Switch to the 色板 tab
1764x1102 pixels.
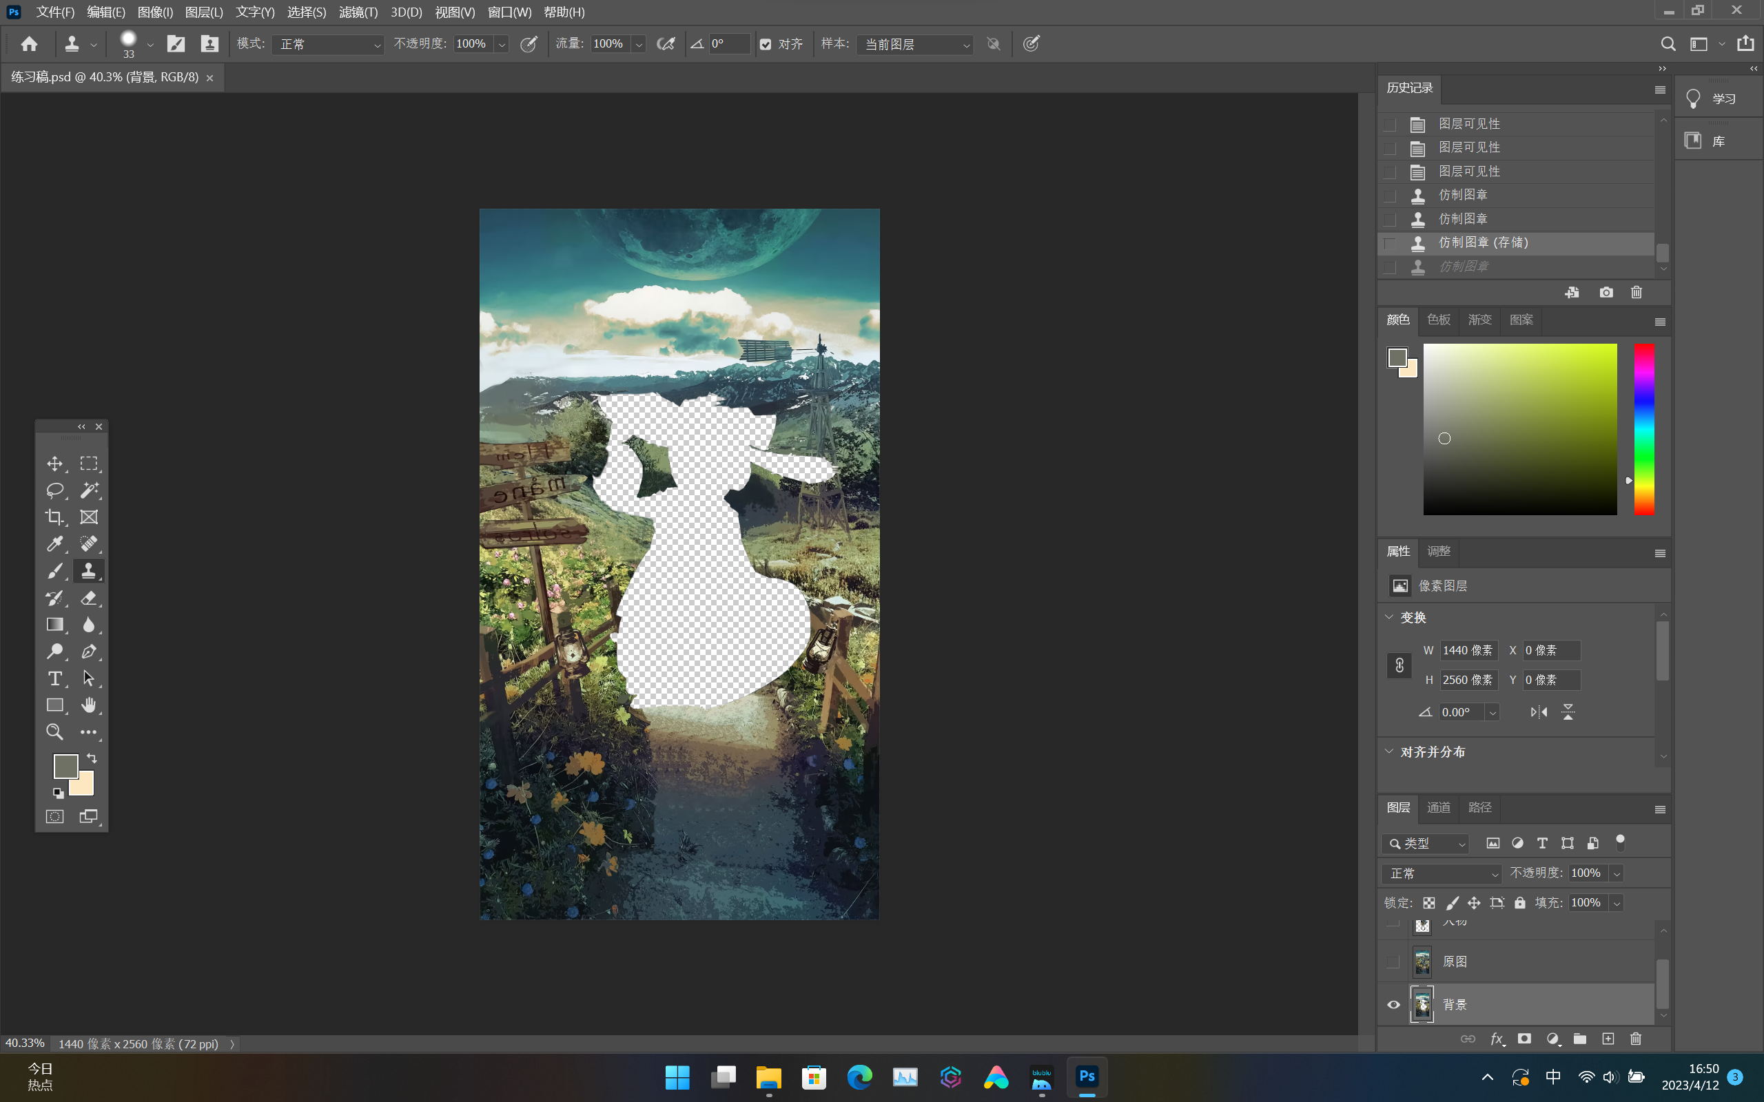(x=1438, y=320)
